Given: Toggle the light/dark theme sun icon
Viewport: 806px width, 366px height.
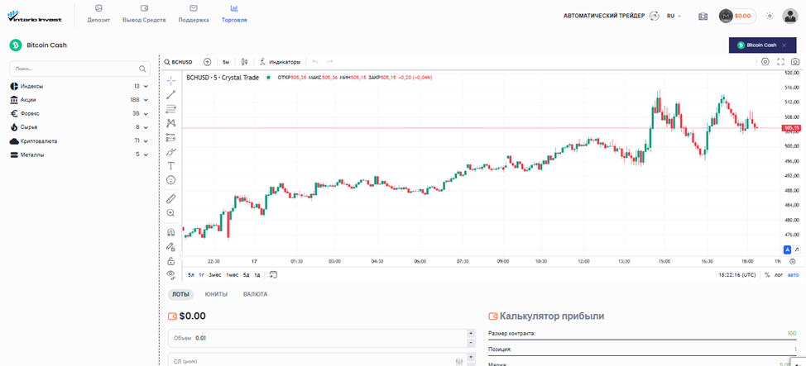Looking at the screenshot, I should point(770,16).
